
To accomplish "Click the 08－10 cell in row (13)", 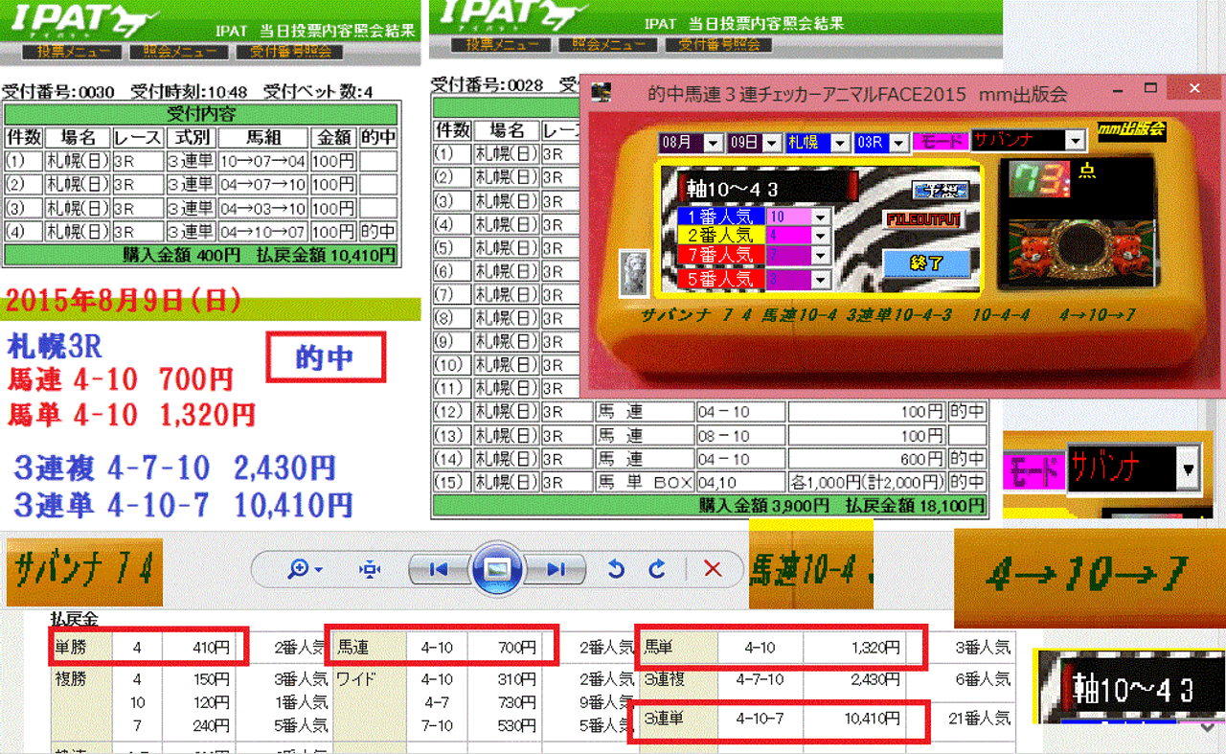I will [x=741, y=435].
